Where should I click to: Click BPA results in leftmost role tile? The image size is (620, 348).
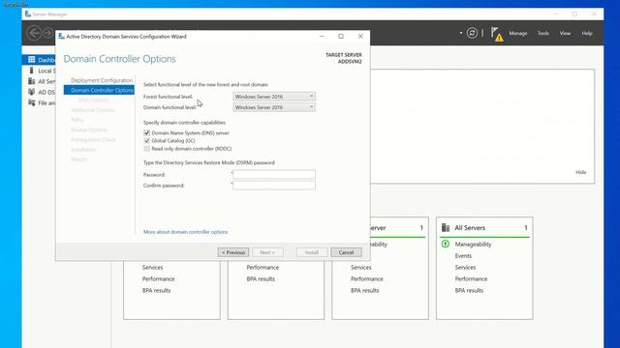[x=156, y=290]
